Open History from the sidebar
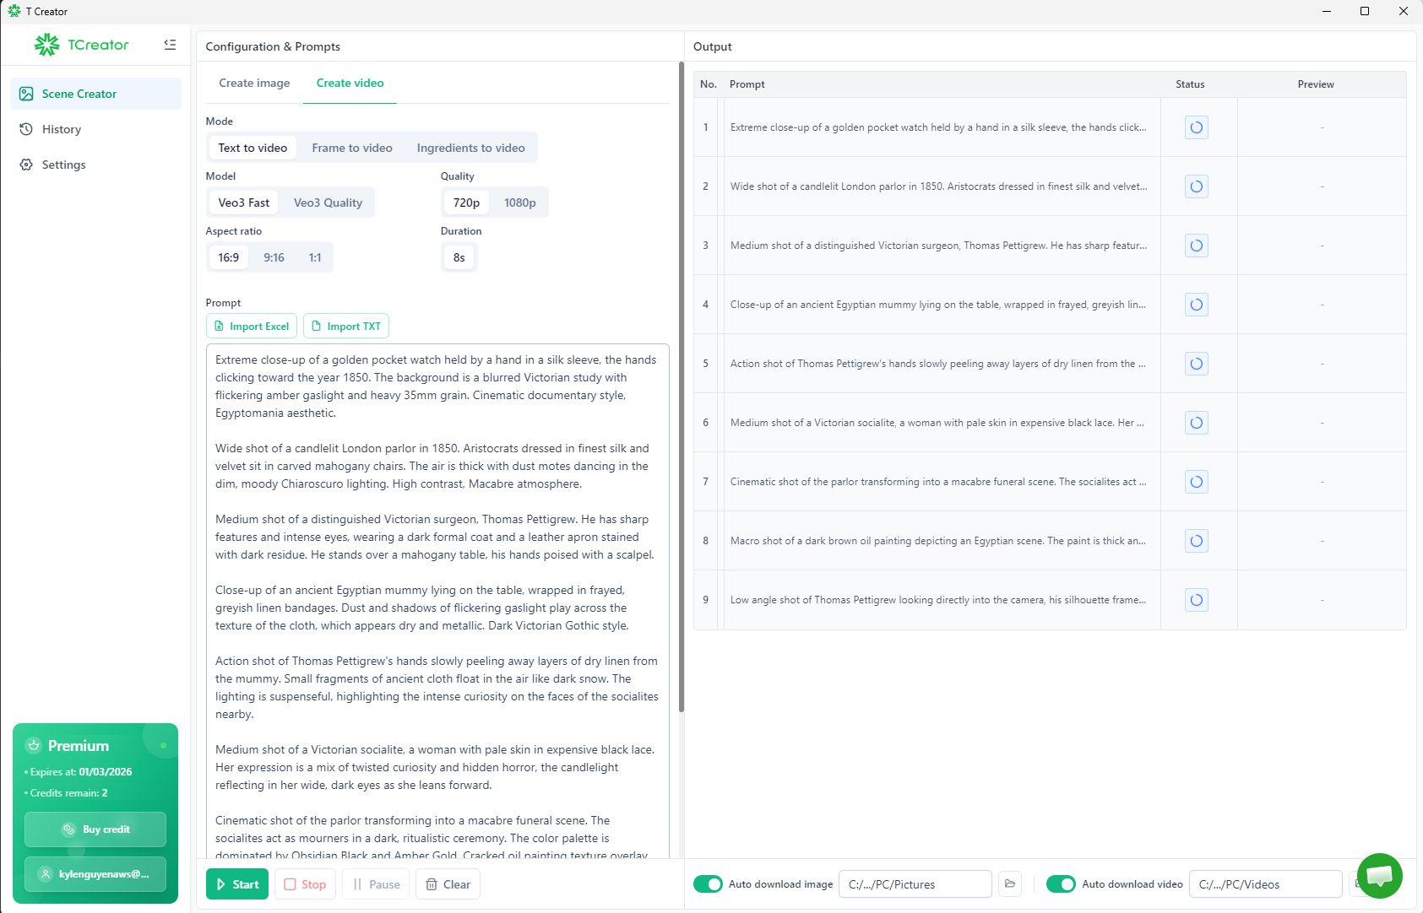Viewport: 1423px width, 913px height. [62, 129]
